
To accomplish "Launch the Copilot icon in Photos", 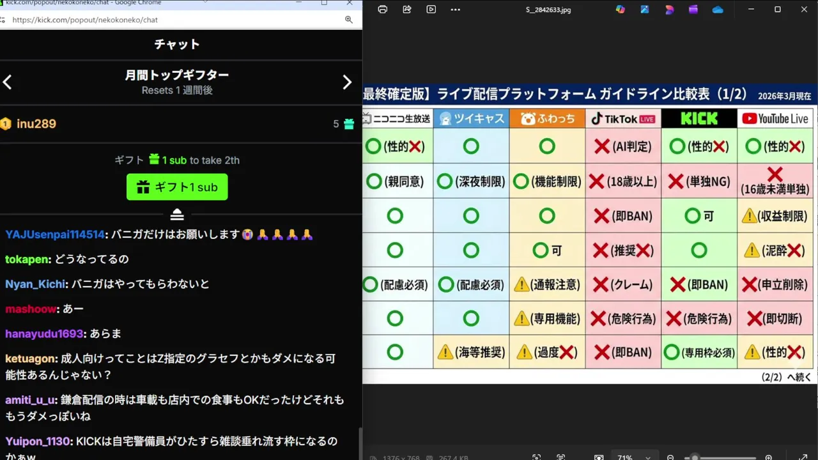I will click(621, 10).
